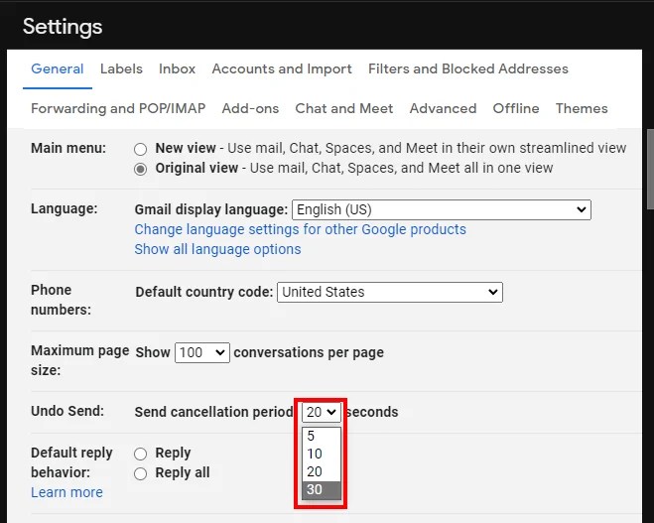This screenshot has height=523, width=654.
Task: Go to the Add-ons tab
Action: (x=250, y=108)
